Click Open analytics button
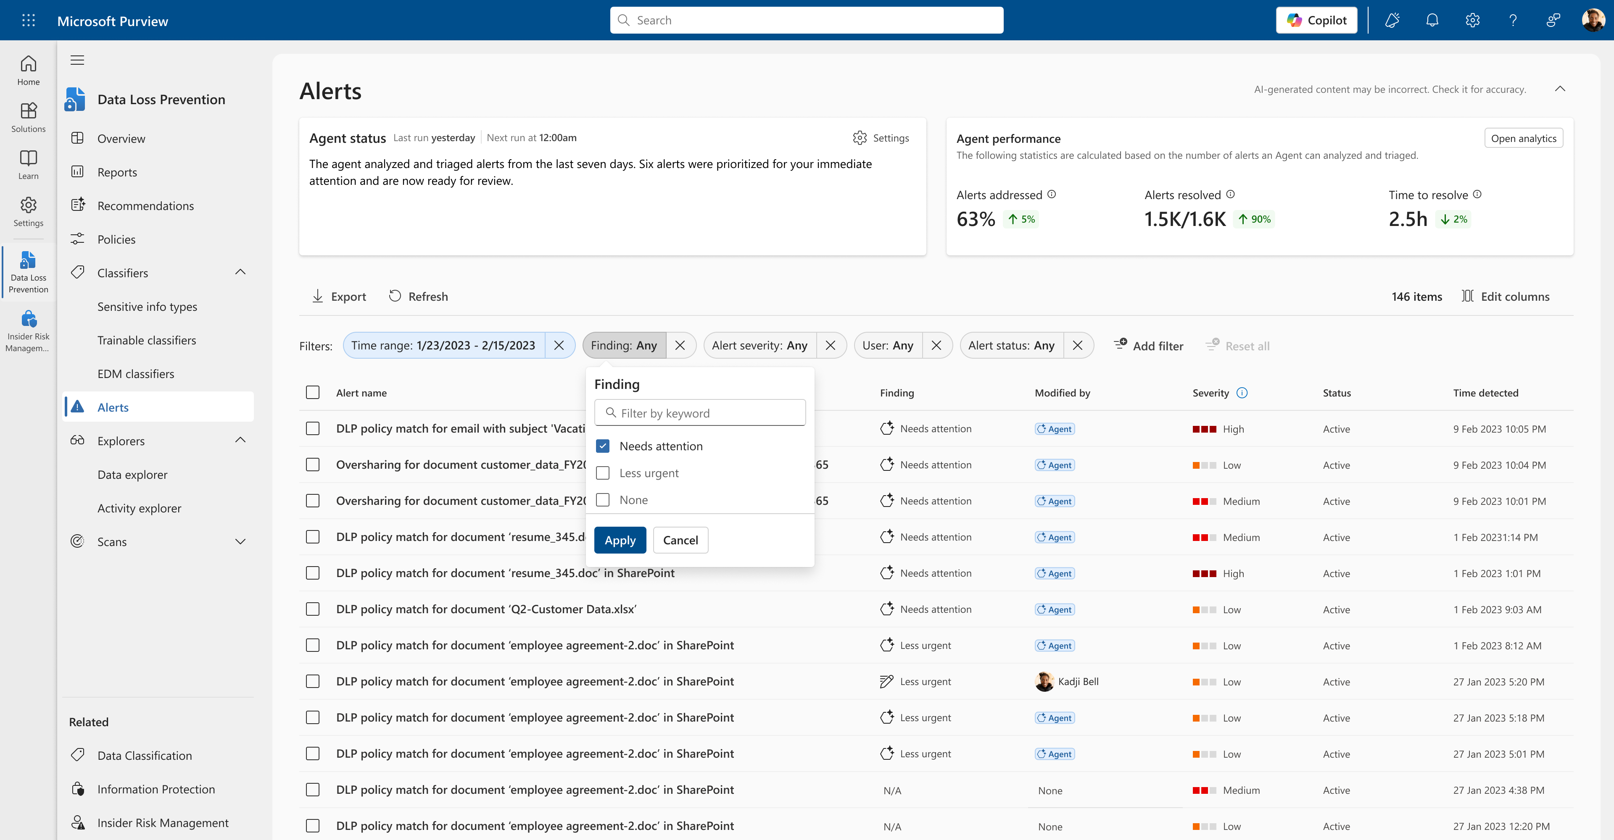1614x840 pixels. point(1523,138)
